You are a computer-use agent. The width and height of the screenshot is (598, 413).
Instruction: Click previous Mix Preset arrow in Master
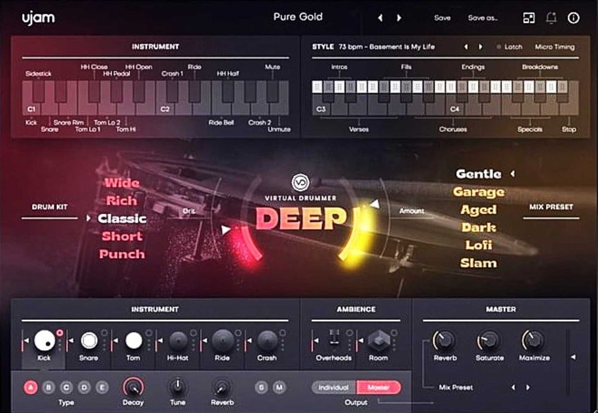tap(513, 387)
